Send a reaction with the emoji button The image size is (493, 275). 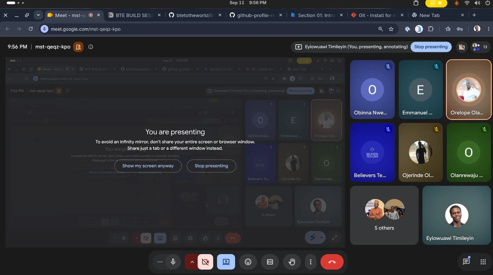coord(248,262)
